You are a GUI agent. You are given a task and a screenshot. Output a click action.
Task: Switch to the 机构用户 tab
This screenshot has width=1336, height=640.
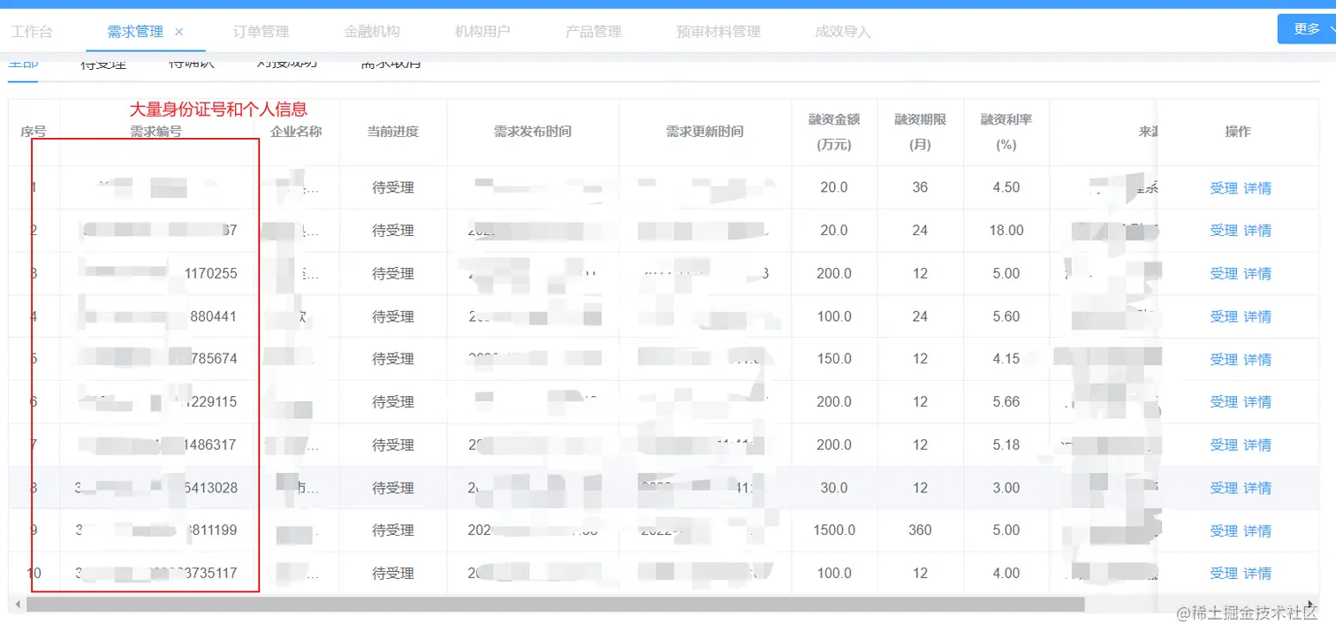click(482, 32)
